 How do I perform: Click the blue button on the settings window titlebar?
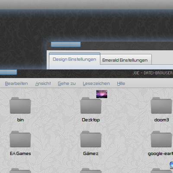[66, 45]
